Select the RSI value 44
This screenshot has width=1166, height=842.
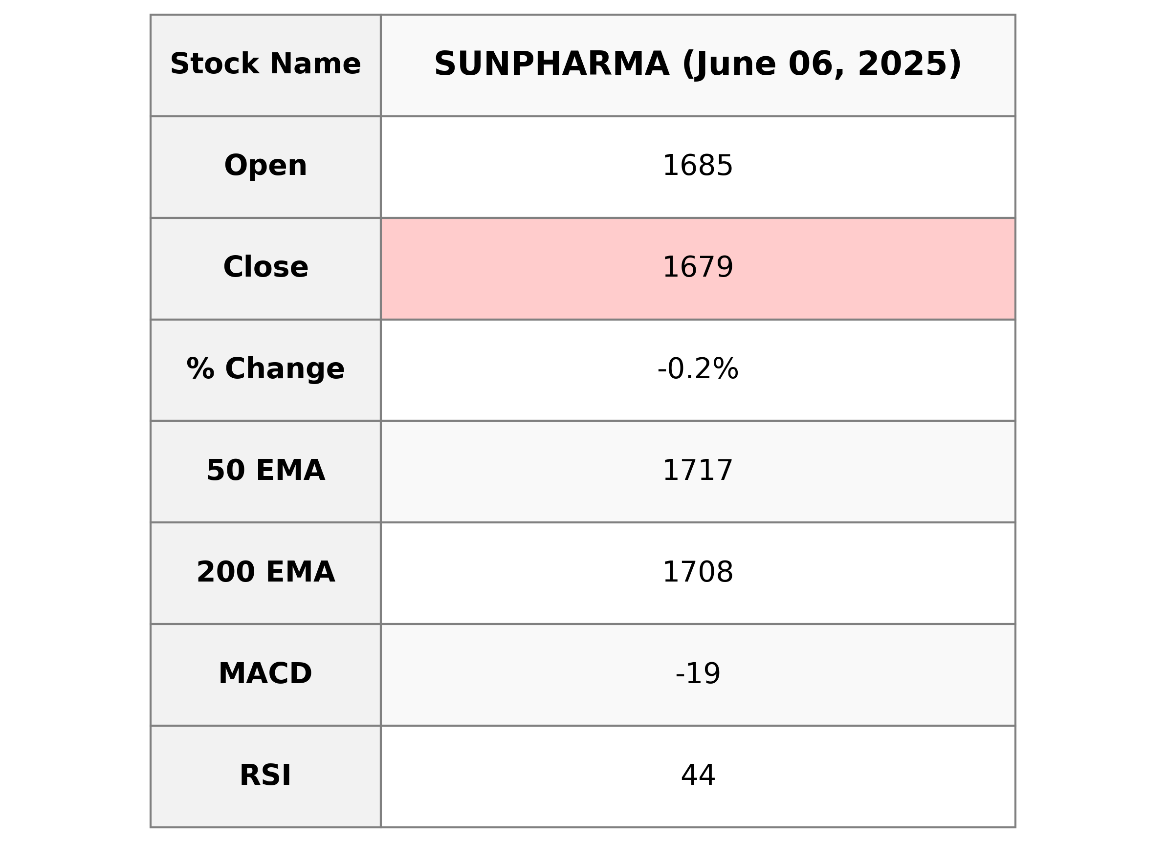click(698, 776)
